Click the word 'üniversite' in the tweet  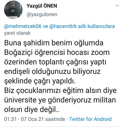click(x=20, y=100)
